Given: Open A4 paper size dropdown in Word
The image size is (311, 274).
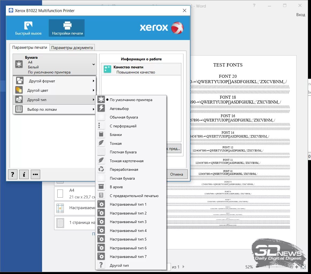Looking at the screenshot, I should 75,194.
